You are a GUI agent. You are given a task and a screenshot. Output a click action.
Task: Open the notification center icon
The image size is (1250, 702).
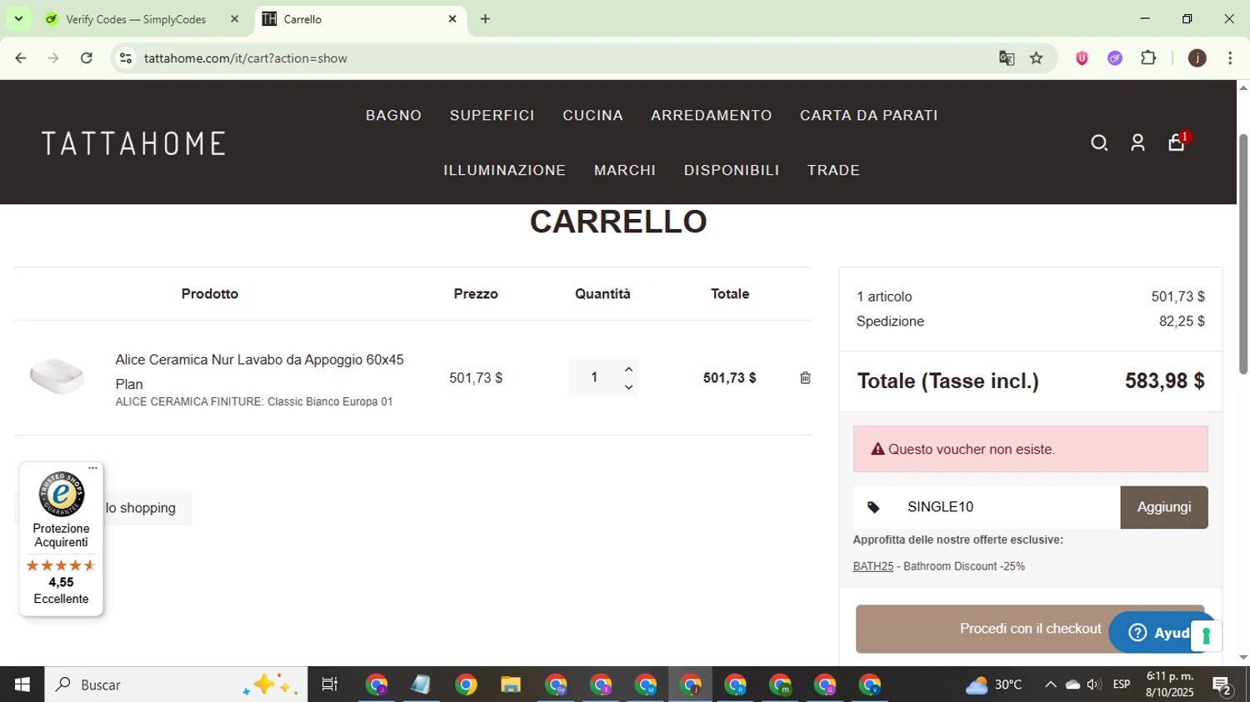[1222, 685]
